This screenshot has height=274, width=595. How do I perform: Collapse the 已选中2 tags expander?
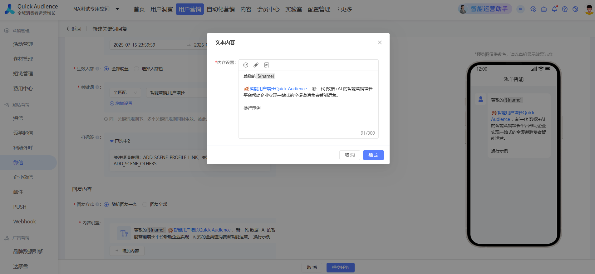coord(112,141)
